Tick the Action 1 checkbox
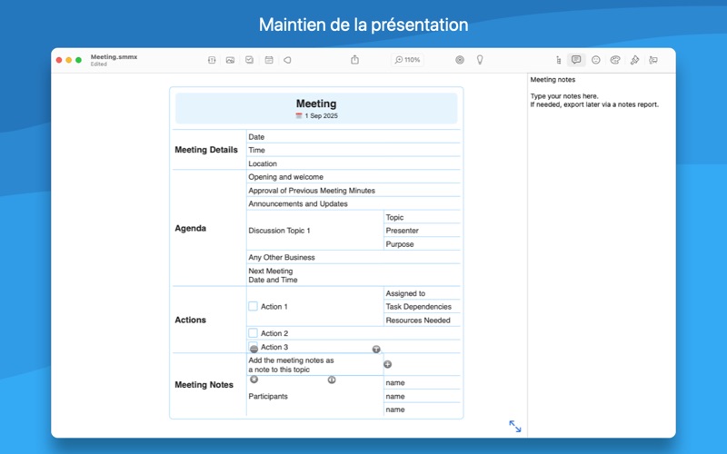The image size is (727, 454). [254, 306]
